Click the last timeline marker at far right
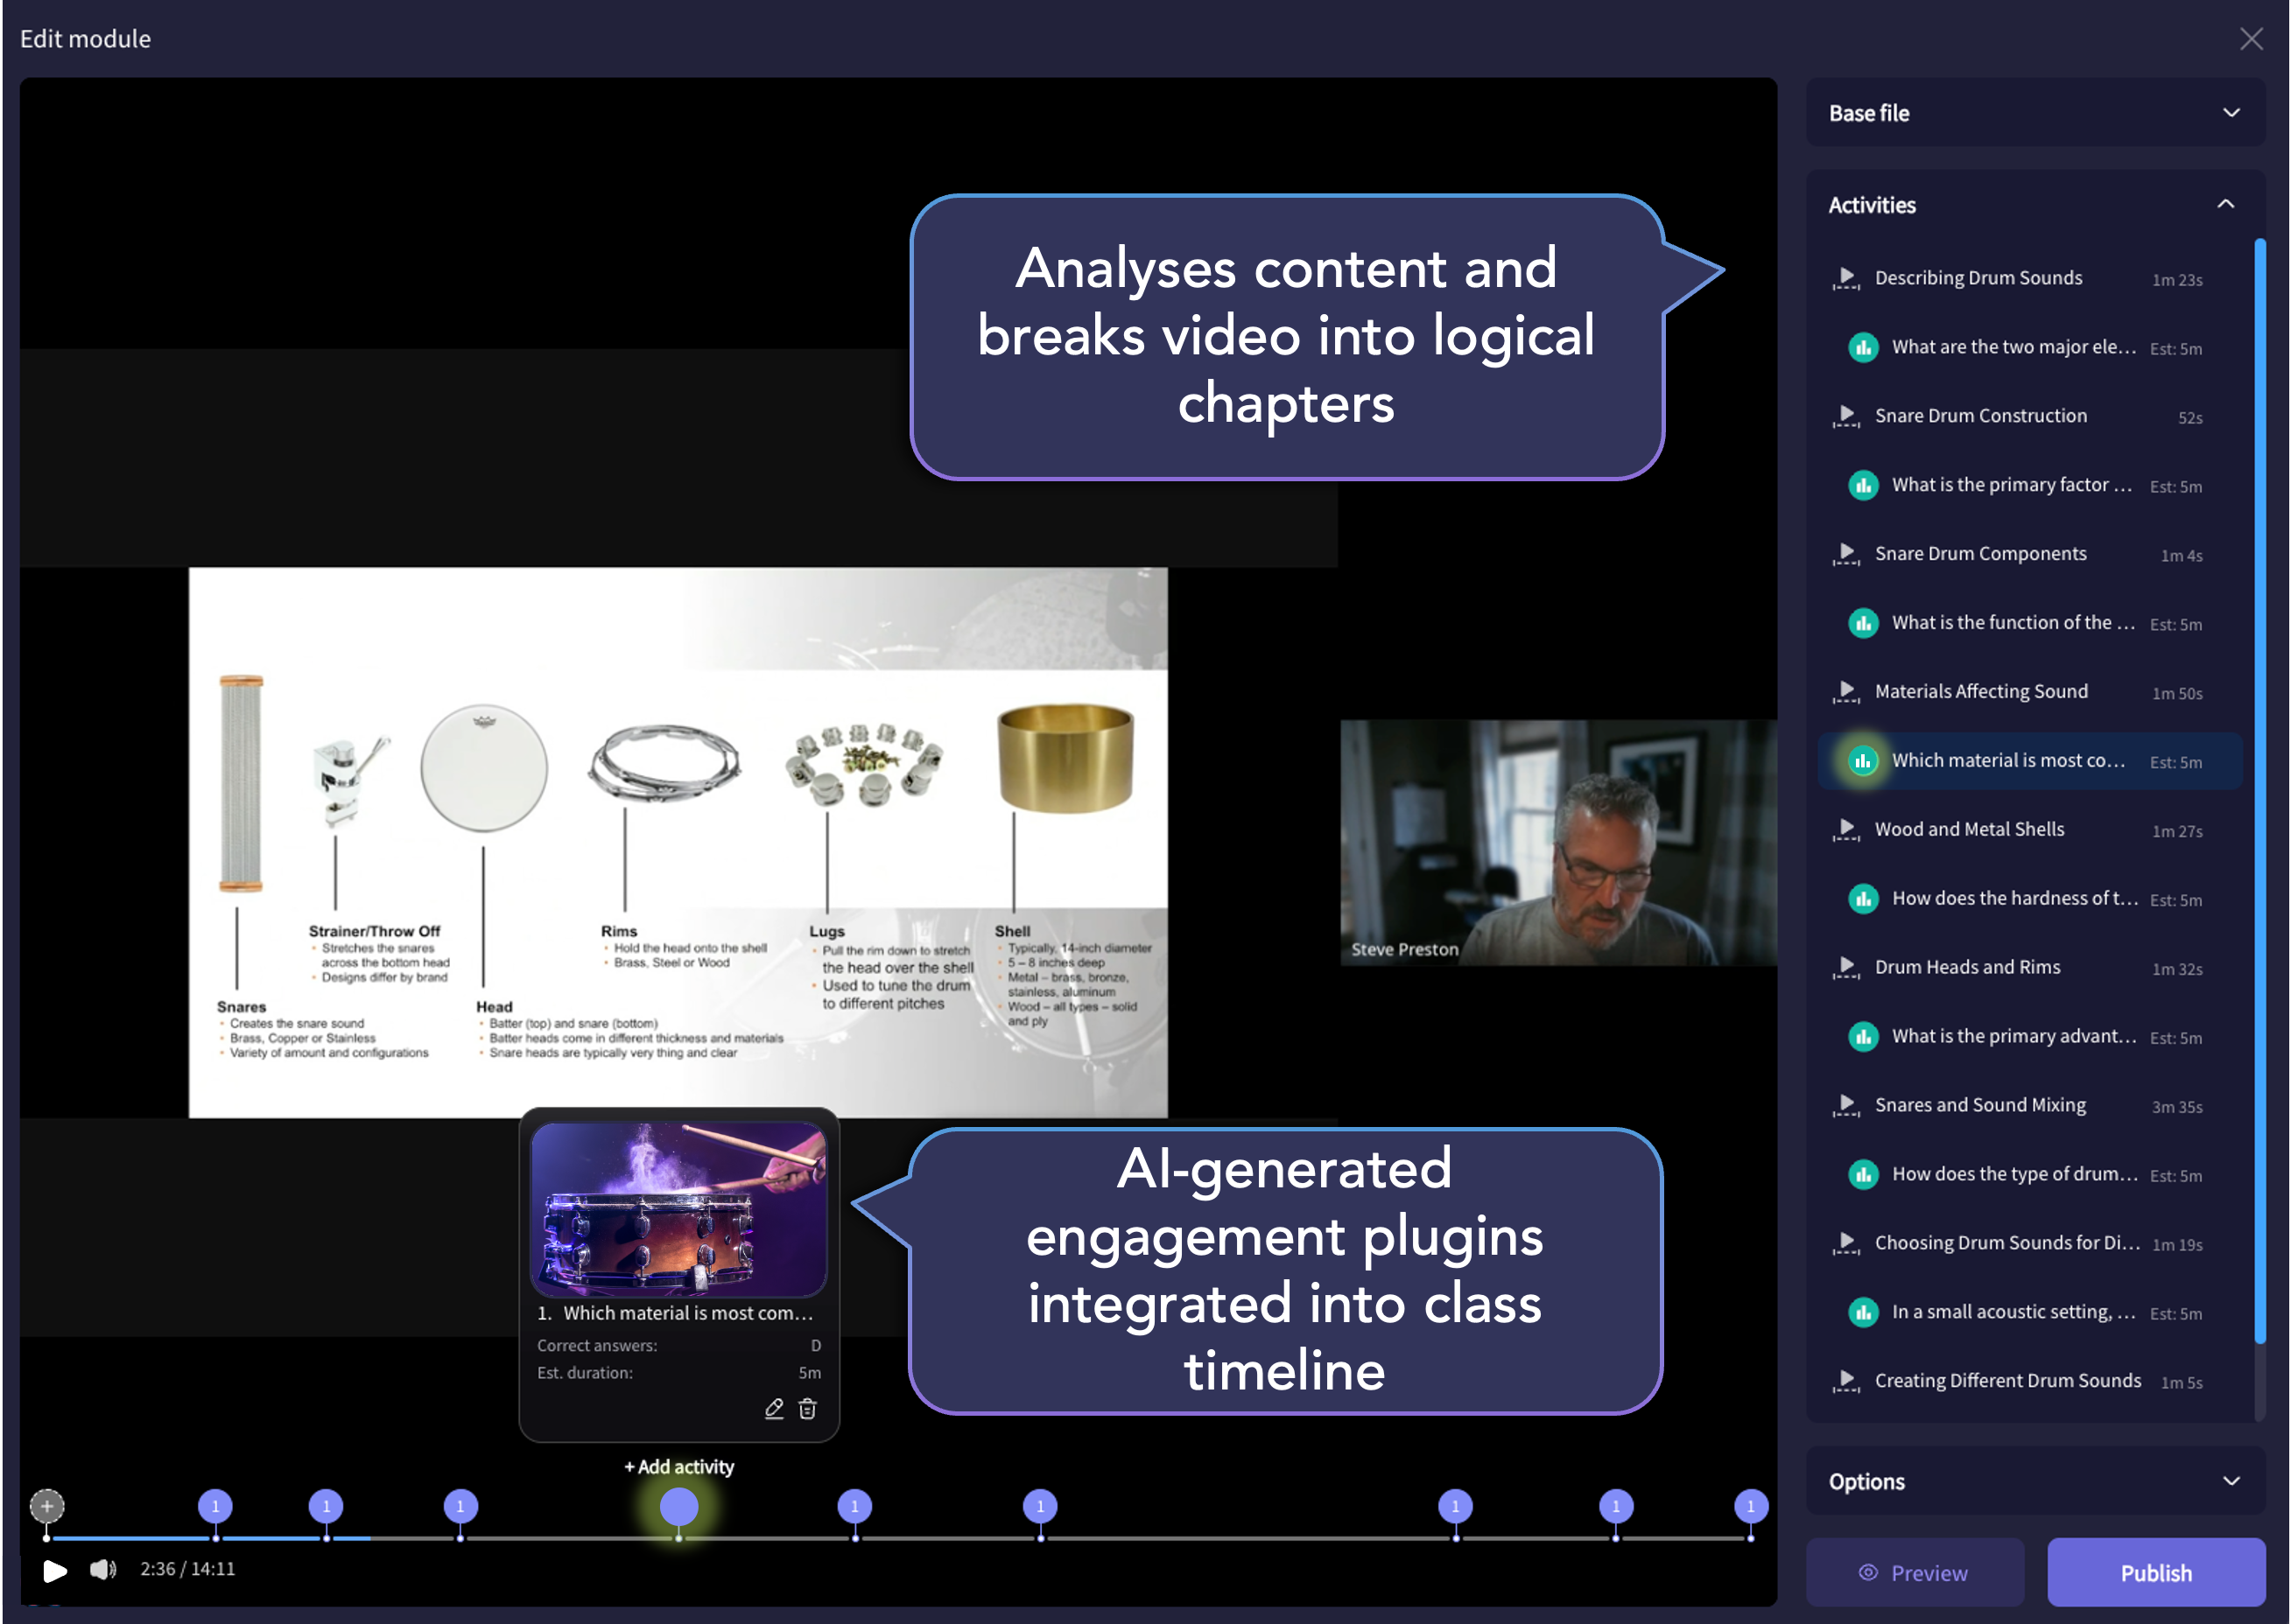The width and height of the screenshot is (2291, 1624). pos(1751,1506)
